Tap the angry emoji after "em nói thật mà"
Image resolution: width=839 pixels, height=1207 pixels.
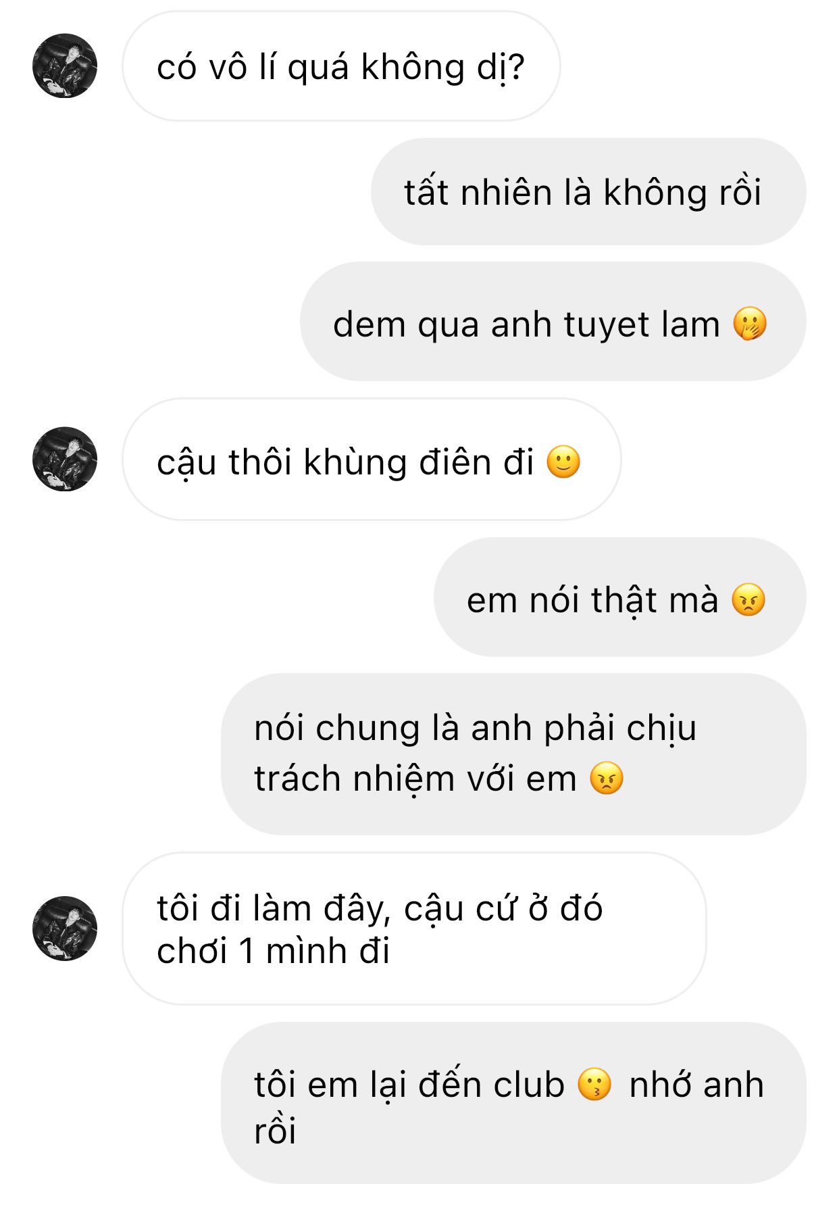[748, 599]
